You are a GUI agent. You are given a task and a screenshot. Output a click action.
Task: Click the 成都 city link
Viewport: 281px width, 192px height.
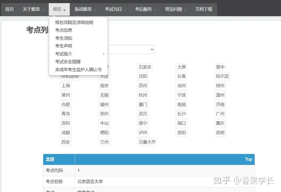66,133
